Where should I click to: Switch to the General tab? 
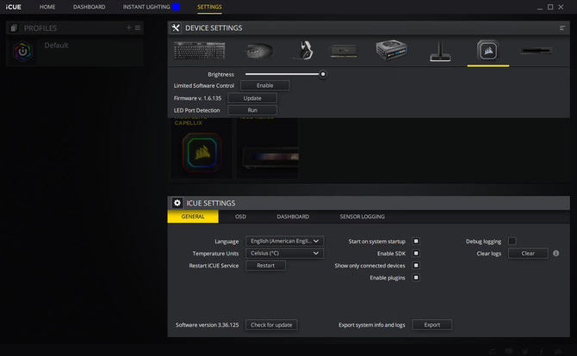(193, 217)
